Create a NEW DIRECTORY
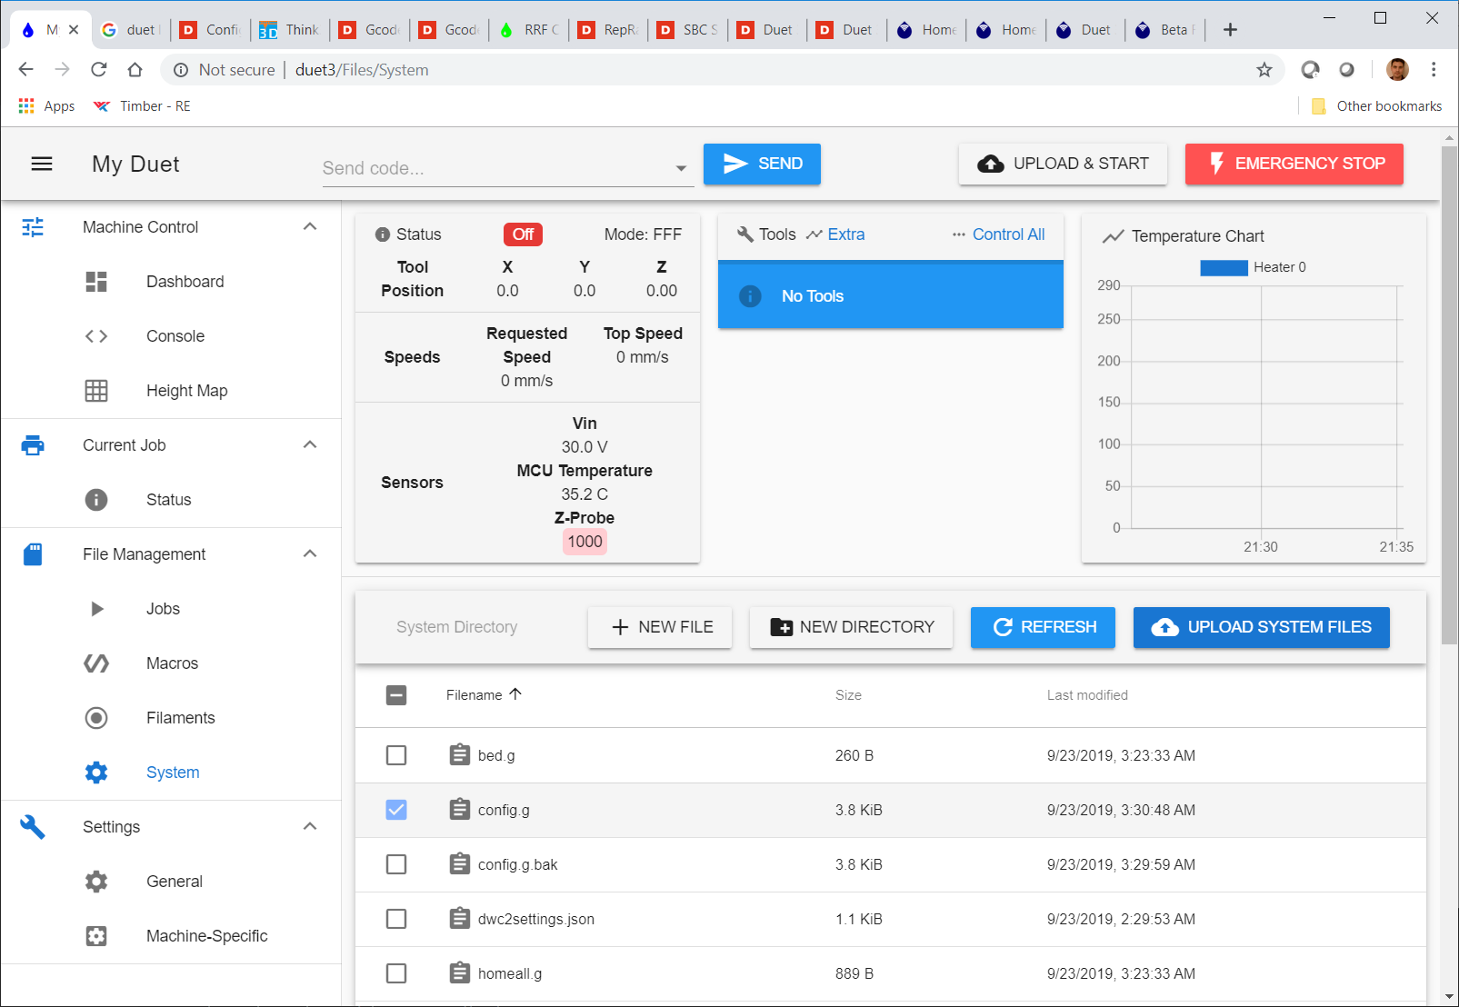The width and height of the screenshot is (1459, 1007). click(851, 627)
